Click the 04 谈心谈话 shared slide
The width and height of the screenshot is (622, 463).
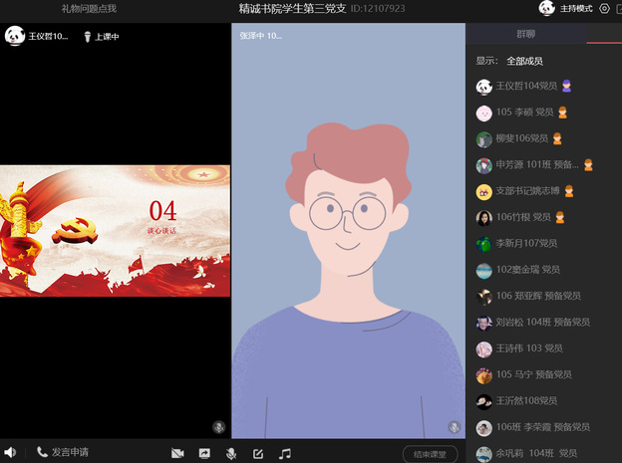(115, 230)
